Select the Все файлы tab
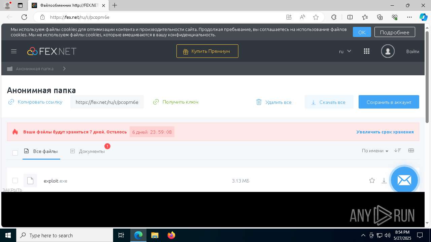 (x=41, y=151)
